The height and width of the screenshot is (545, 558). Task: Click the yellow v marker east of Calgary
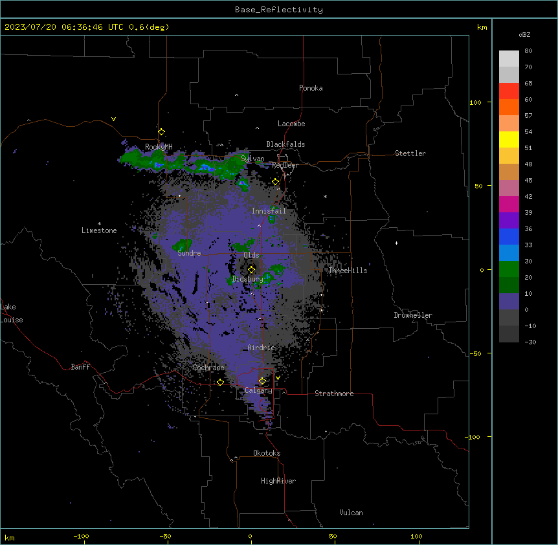coord(278,378)
